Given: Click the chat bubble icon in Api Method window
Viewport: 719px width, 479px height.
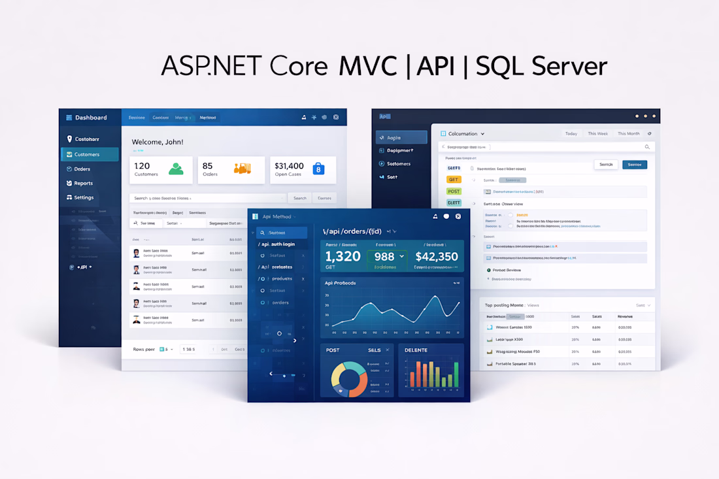Looking at the screenshot, I should pyautogui.click(x=446, y=216).
